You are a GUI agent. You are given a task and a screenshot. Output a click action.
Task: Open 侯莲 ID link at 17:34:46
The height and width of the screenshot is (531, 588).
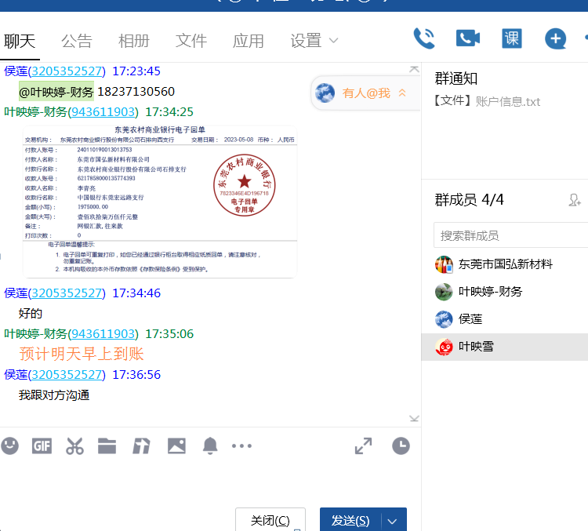[67, 293]
